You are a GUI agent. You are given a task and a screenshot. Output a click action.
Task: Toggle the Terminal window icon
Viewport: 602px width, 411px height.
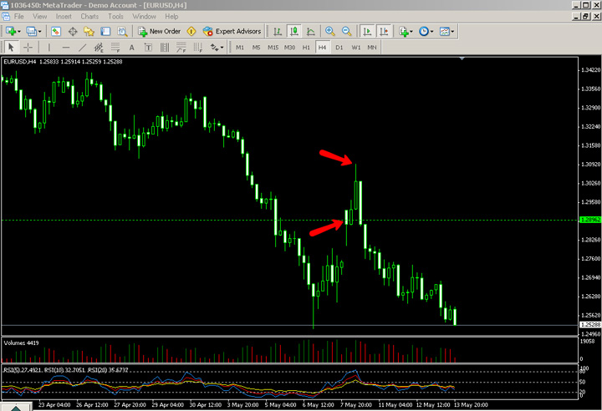(105, 31)
